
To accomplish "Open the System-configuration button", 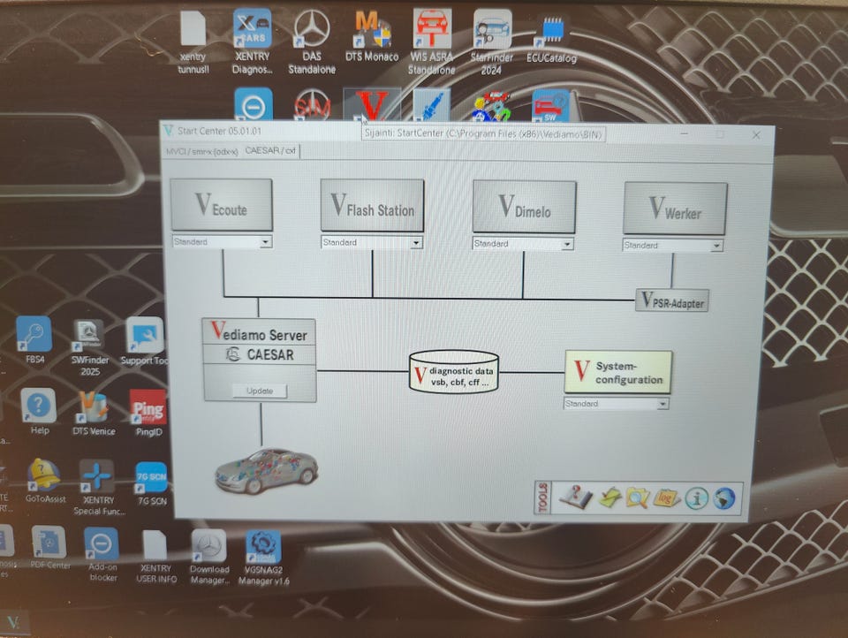I will tap(618, 372).
